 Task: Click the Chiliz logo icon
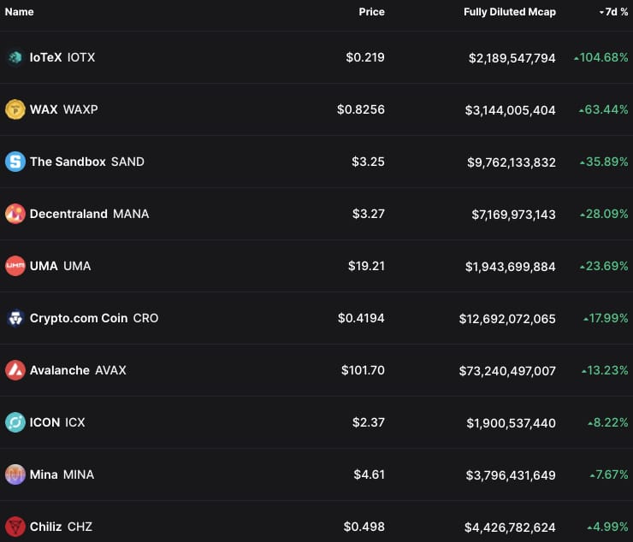click(x=15, y=527)
